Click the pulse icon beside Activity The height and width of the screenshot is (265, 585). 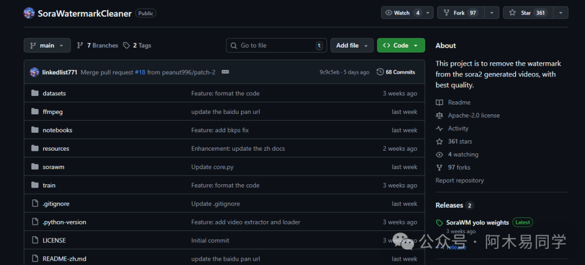point(439,128)
